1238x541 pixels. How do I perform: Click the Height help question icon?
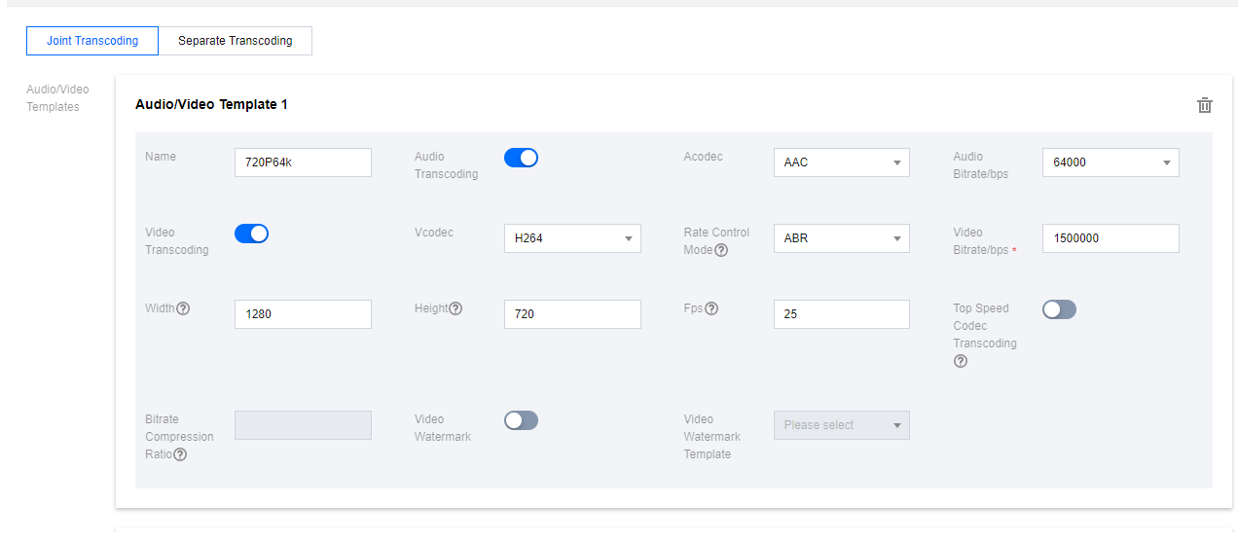tap(455, 308)
